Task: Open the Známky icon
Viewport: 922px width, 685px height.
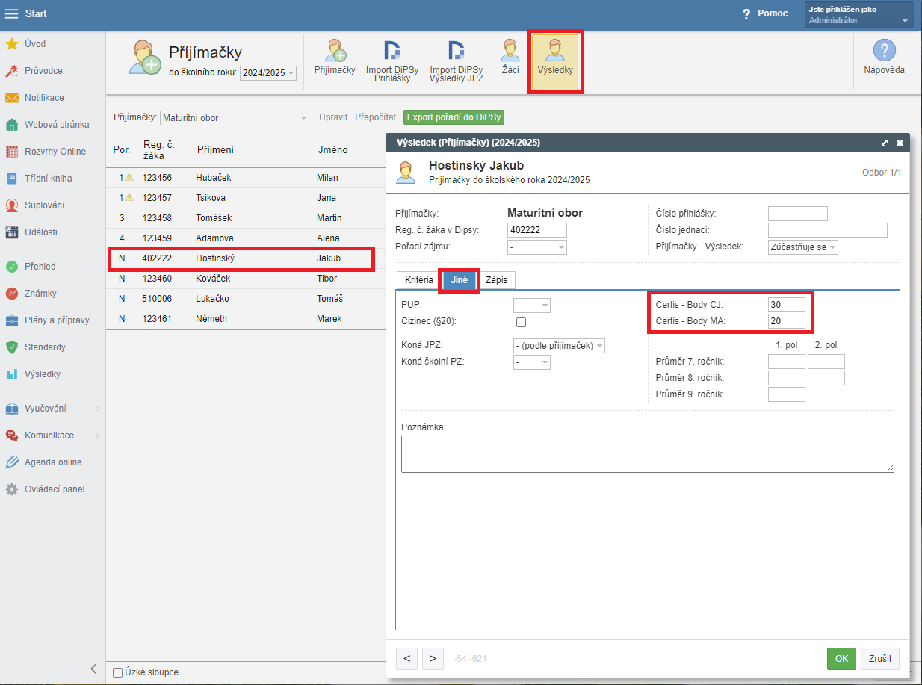Action: (12, 294)
